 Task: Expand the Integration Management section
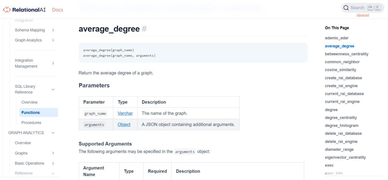[53, 63]
